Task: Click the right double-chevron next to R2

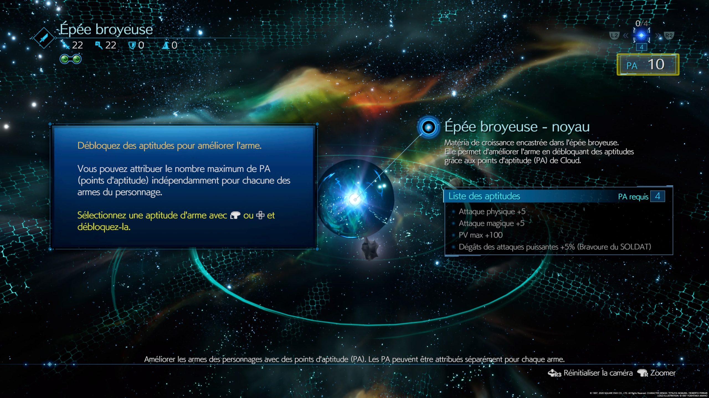Action: tap(658, 35)
